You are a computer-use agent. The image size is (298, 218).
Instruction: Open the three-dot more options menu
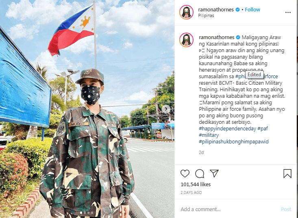click(x=288, y=12)
